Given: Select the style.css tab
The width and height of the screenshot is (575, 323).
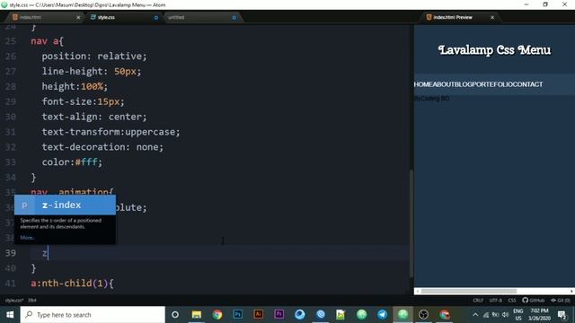Looking at the screenshot, I should pyautogui.click(x=106, y=17).
